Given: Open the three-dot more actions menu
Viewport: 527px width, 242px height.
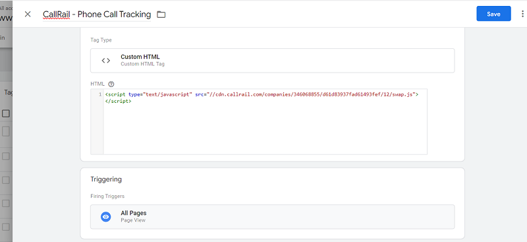Looking at the screenshot, I should (522, 14).
